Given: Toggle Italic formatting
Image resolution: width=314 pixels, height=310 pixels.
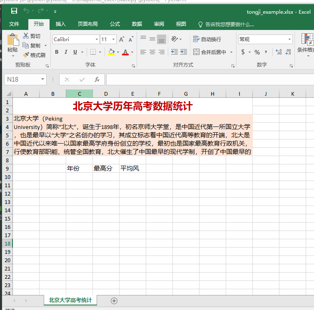Looking at the screenshot, I should click(x=66, y=52).
